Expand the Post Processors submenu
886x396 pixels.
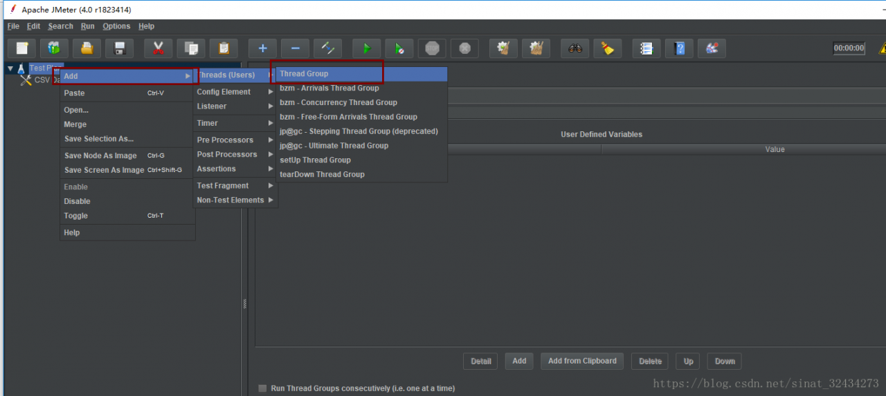(235, 154)
